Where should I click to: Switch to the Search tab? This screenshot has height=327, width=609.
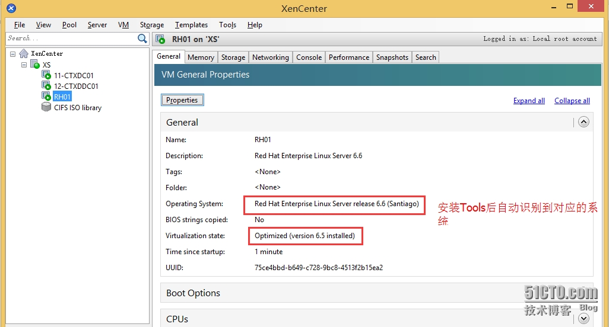click(426, 57)
